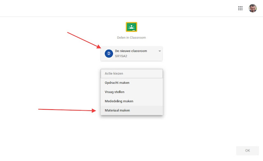
Task: Expand the class selector dropdown arrow
Action: coord(160,51)
